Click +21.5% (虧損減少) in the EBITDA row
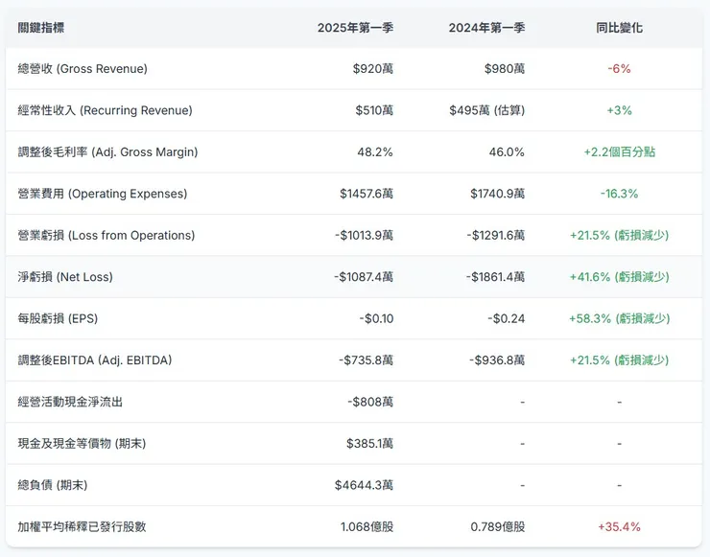 click(x=619, y=360)
